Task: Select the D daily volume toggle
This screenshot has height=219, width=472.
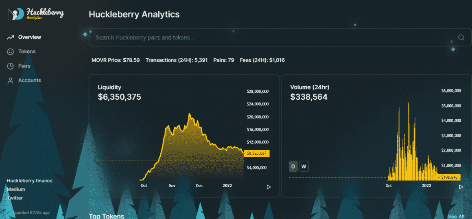Action: tap(293, 166)
